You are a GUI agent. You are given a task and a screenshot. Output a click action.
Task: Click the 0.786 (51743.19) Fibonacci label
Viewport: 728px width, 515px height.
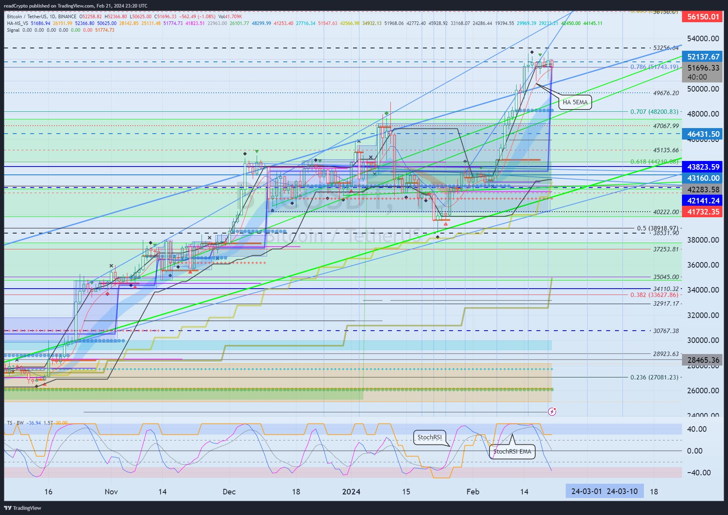pos(655,67)
